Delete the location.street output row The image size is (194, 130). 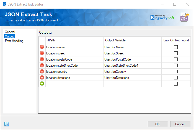(x=42, y=53)
